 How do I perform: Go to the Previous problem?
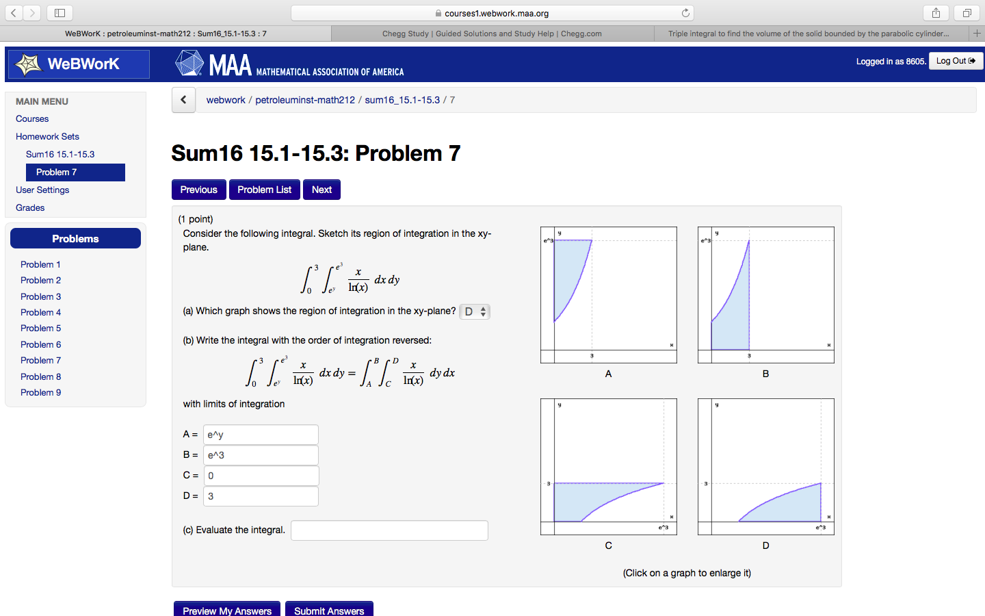click(198, 190)
